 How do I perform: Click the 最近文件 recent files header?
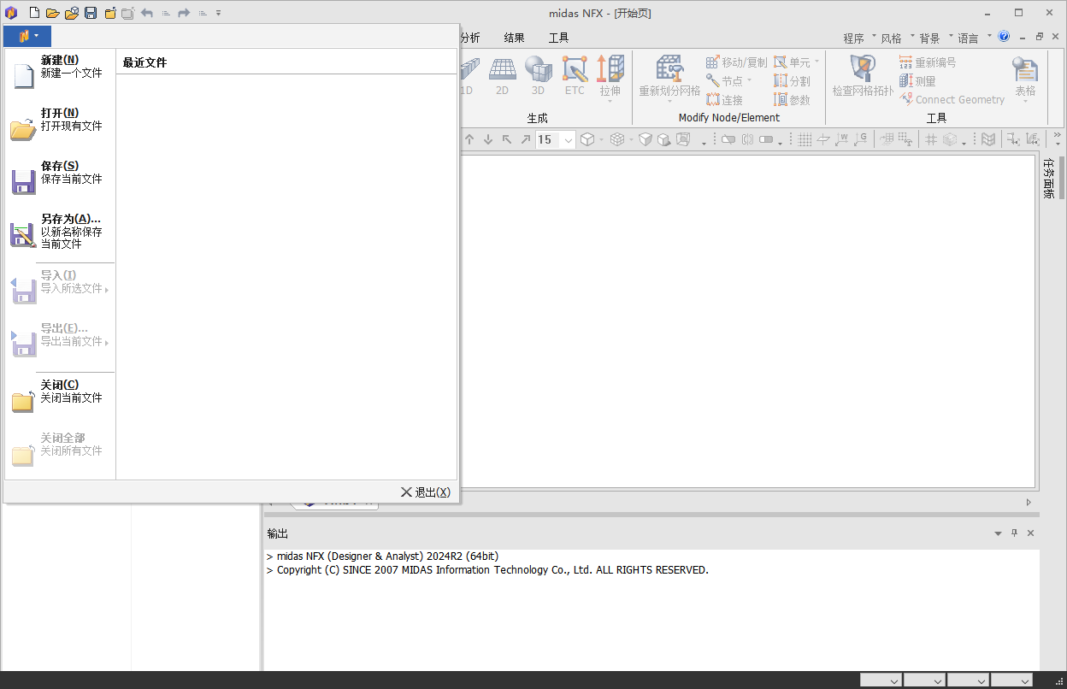click(x=144, y=62)
